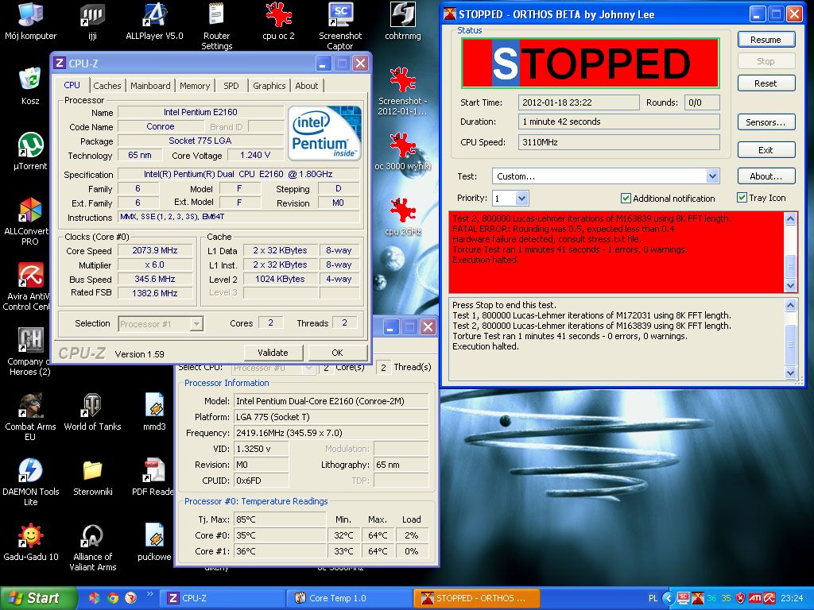Open the Router Settings desktop file
814x610 pixels.
click(x=216, y=26)
